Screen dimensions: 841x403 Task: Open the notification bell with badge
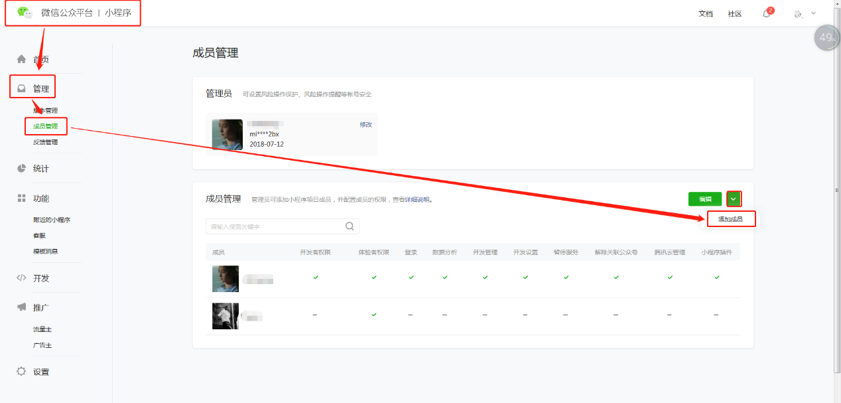click(766, 13)
